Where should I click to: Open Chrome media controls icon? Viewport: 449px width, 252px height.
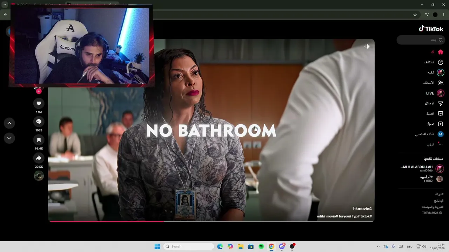427,15
